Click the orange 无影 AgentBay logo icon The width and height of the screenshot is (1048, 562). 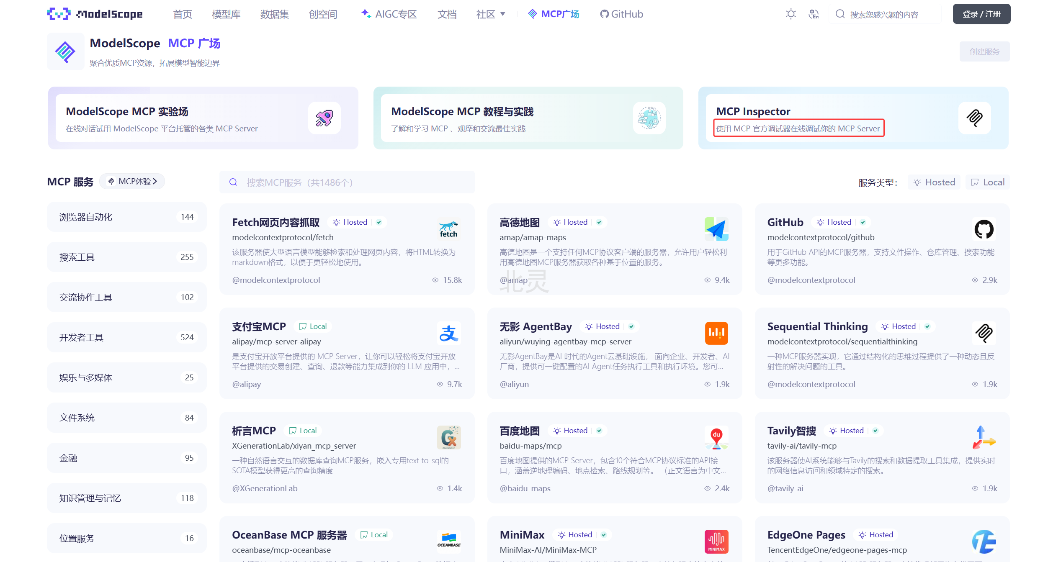pos(716,334)
